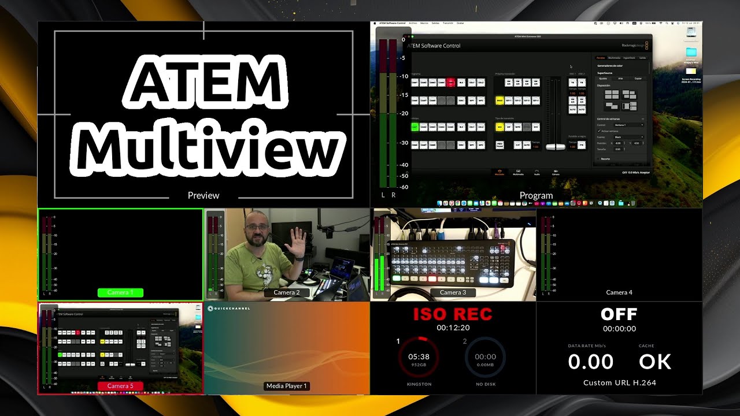This screenshot has width=740, height=416.
Task: Toggle KEY 2 next-transition button
Action: (518, 101)
